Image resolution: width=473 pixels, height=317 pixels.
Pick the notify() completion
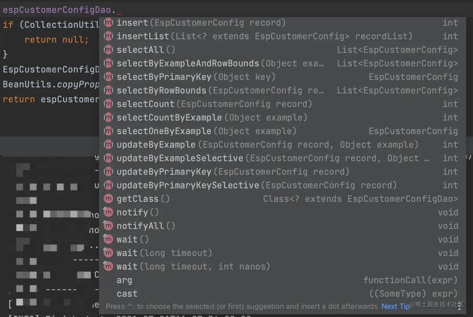(x=282, y=212)
